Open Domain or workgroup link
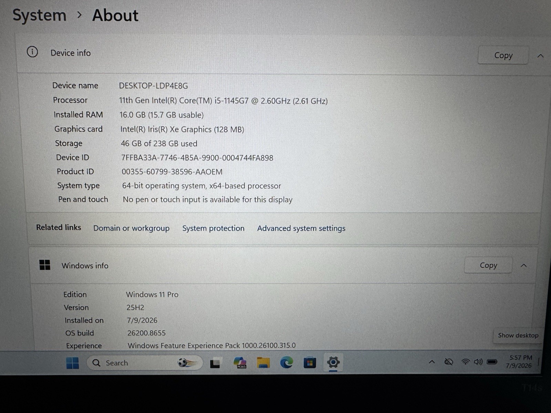 [131, 228]
